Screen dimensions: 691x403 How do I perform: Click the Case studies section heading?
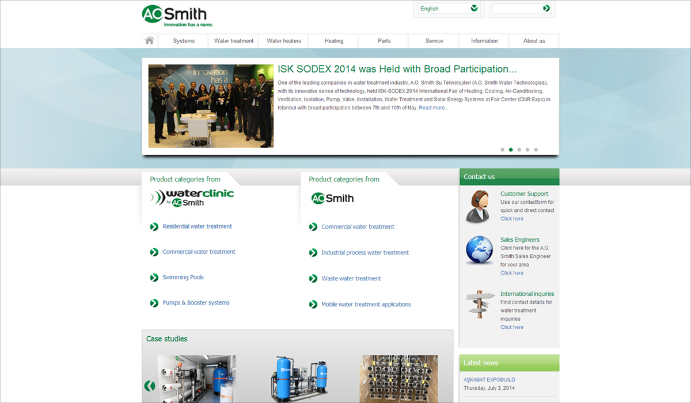[166, 339]
